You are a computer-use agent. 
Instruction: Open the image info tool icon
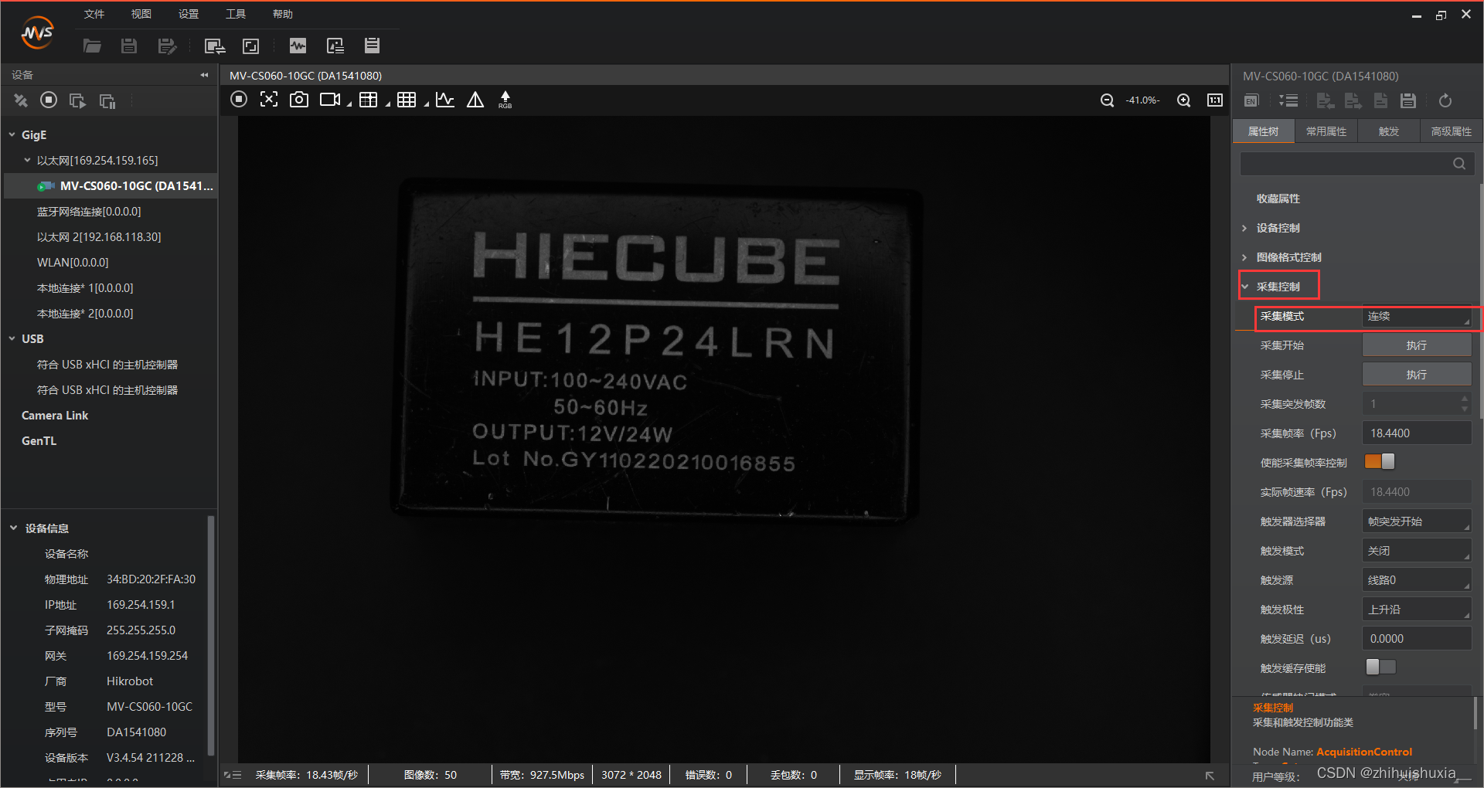coord(335,46)
